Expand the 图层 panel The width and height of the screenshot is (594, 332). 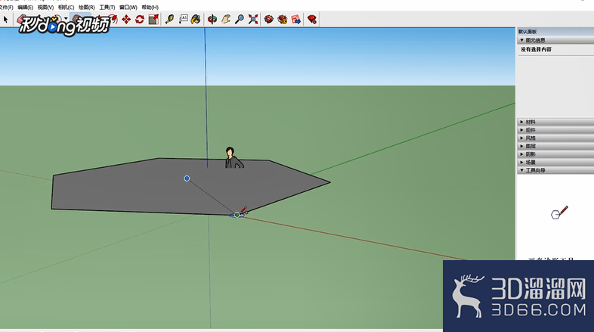coord(555,146)
